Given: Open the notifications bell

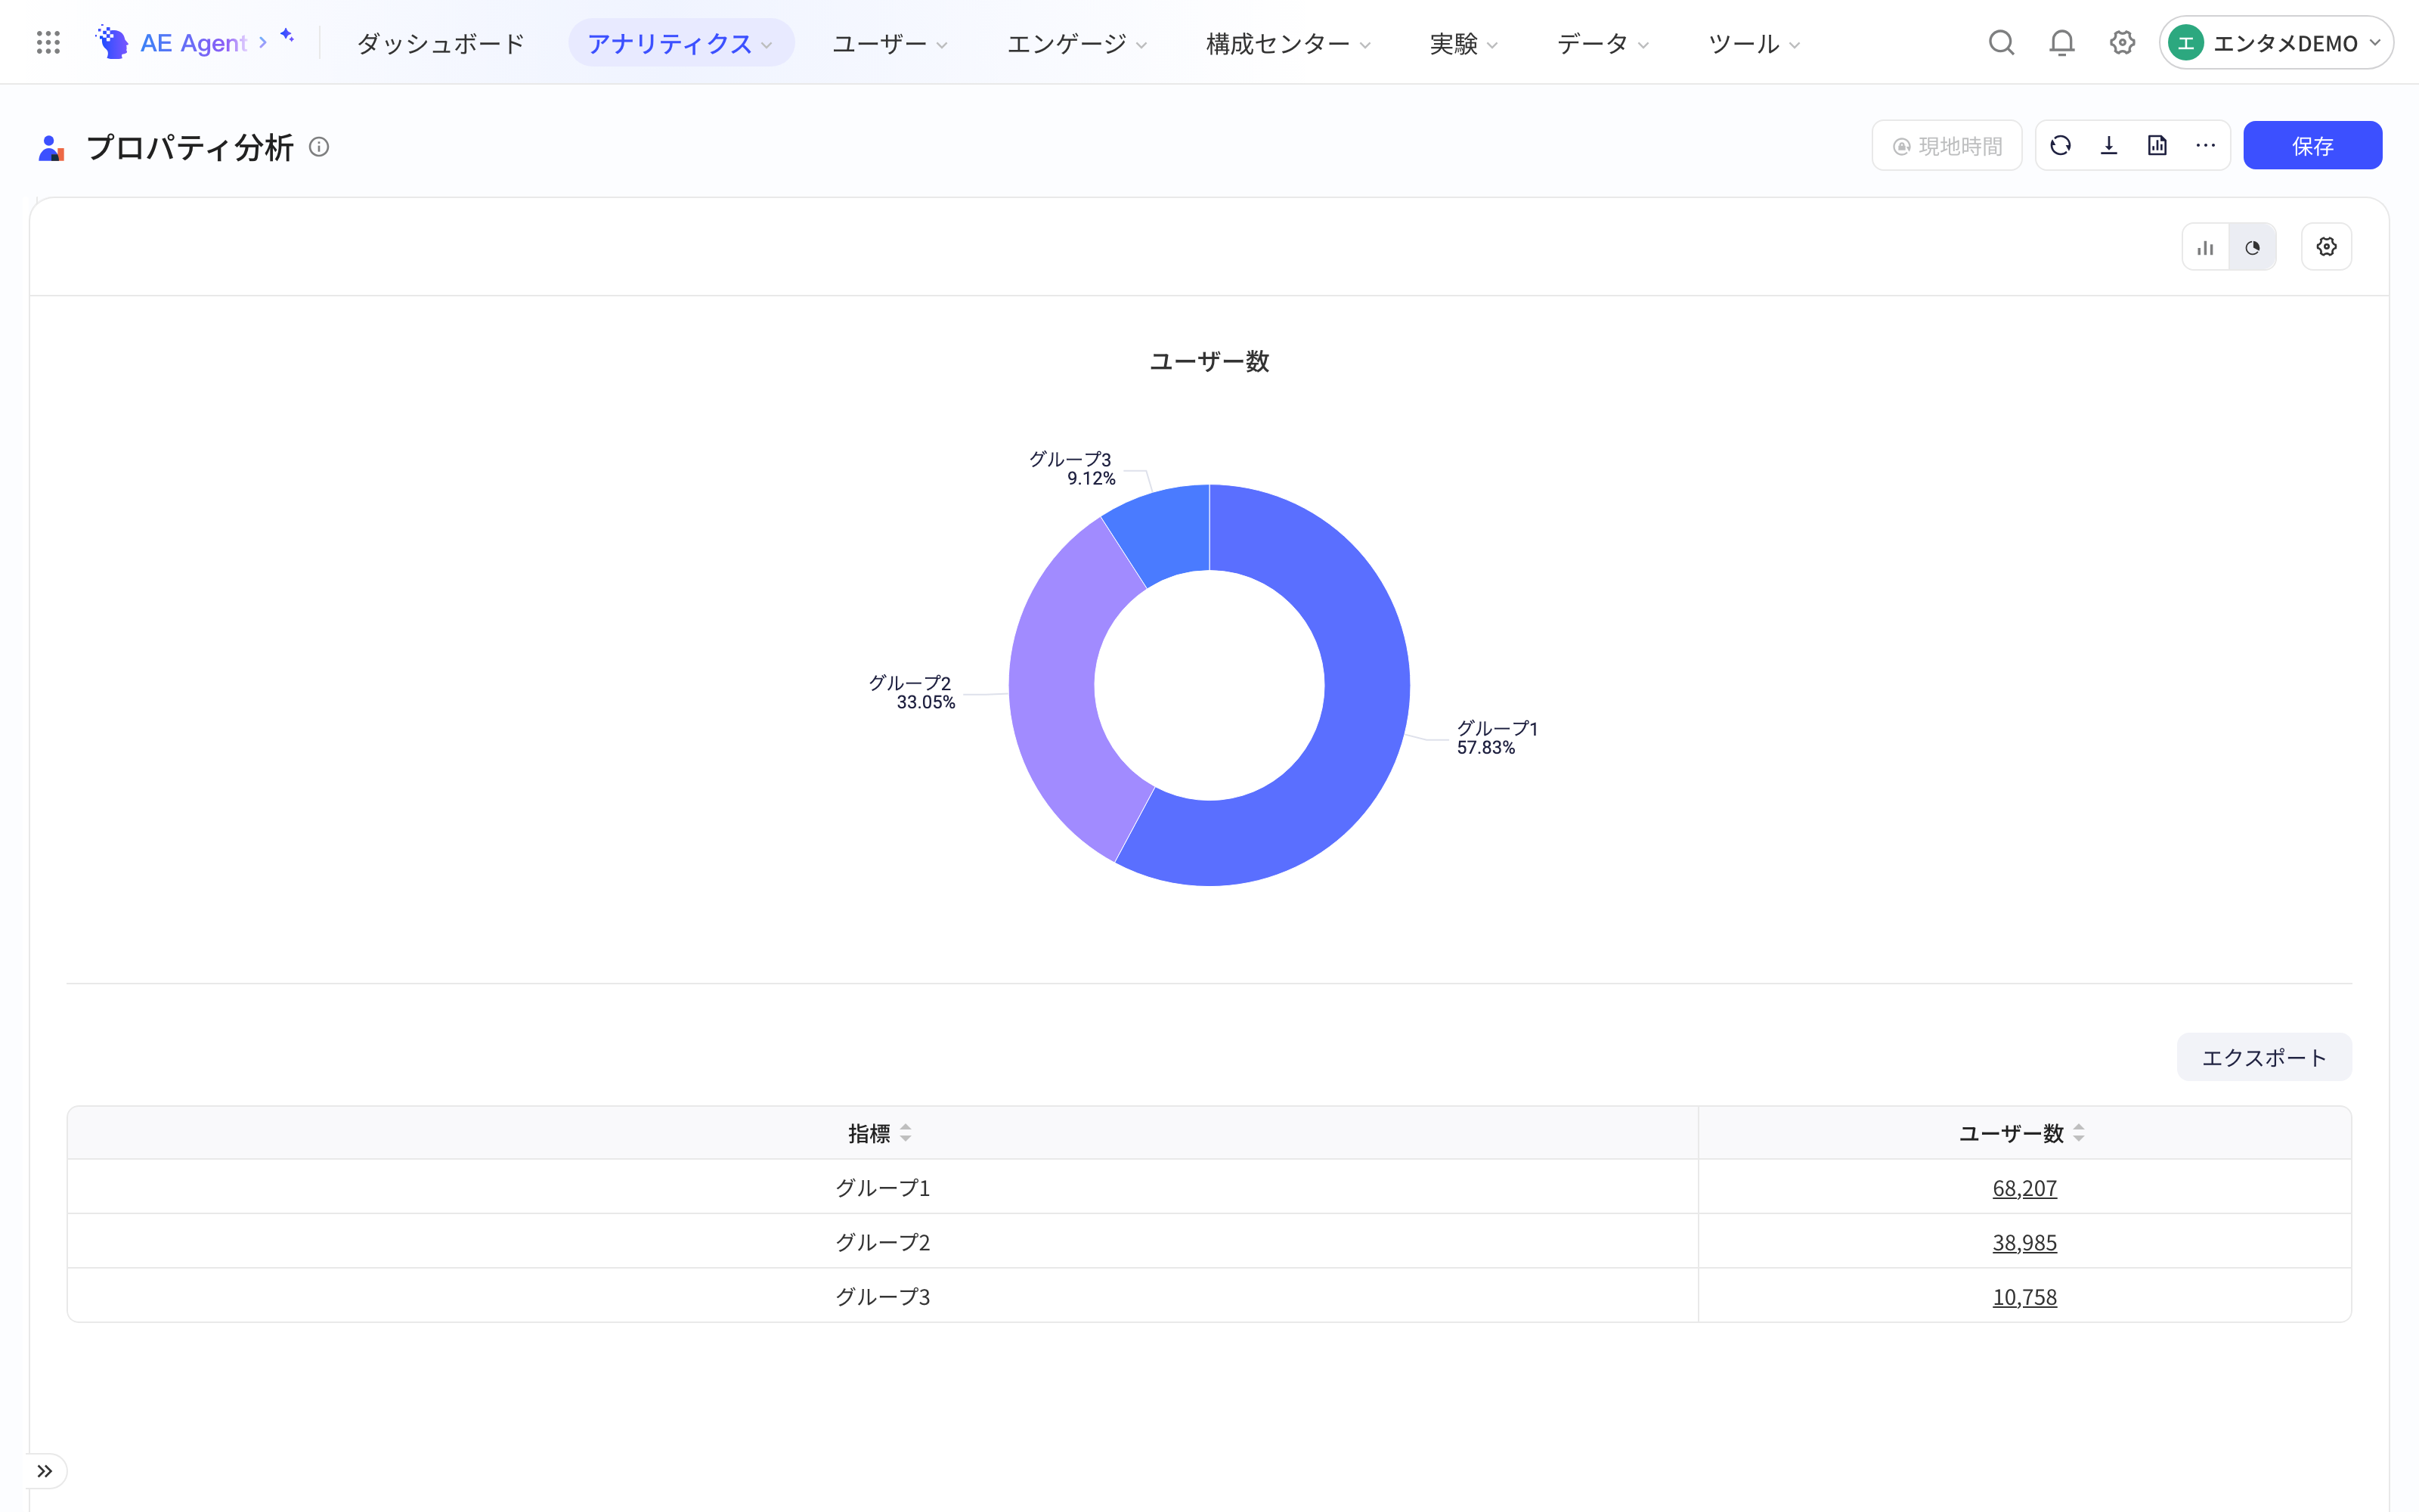Looking at the screenshot, I should point(2062,43).
